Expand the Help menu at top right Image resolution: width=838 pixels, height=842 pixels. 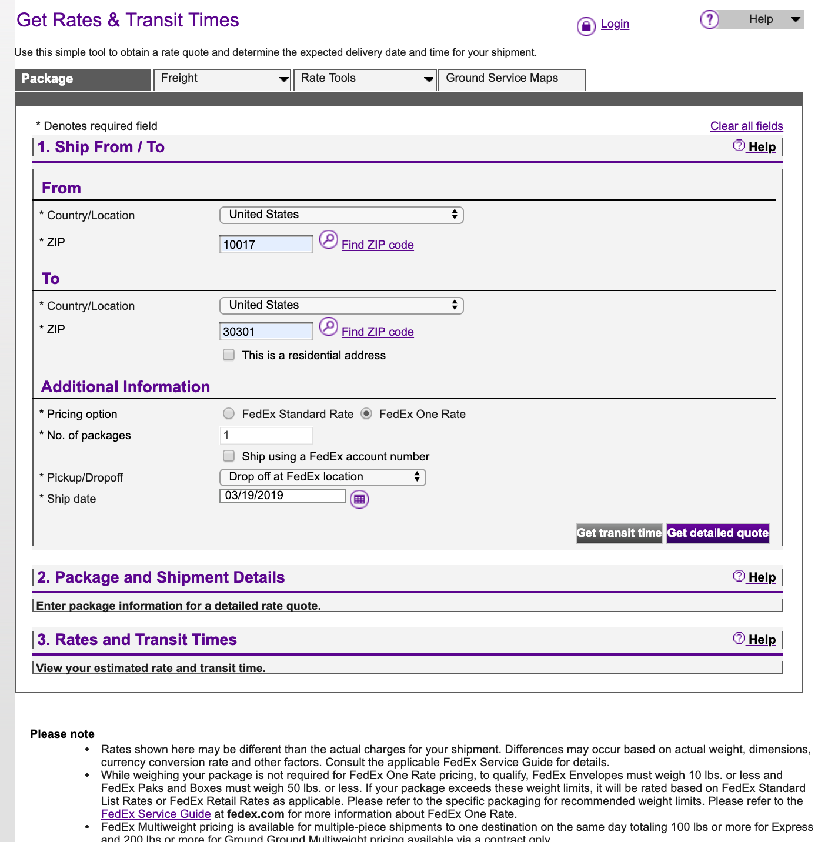click(x=762, y=19)
